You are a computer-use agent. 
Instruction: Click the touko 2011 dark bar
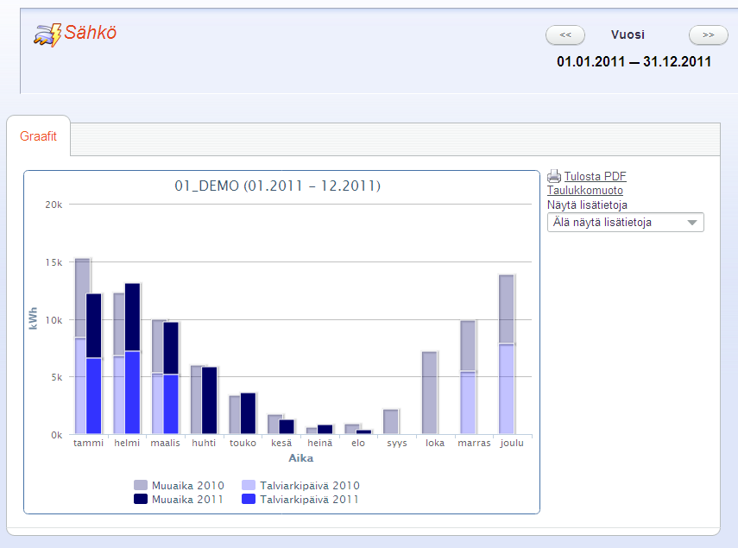pyautogui.click(x=248, y=413)
